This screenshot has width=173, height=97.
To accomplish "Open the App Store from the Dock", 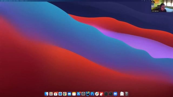I will click(79, 94).
